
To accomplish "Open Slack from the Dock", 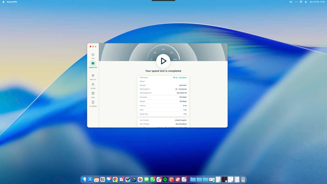I will (159, 179).
